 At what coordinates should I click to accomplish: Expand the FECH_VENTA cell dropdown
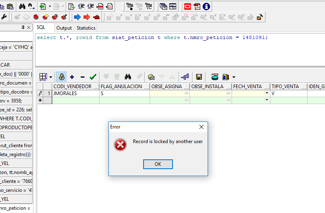[267, 93]
